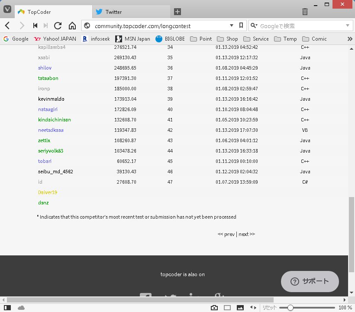This screenshot has width=355, height=312.
Task: Capture page with camera icon
Action: [214, 308]
